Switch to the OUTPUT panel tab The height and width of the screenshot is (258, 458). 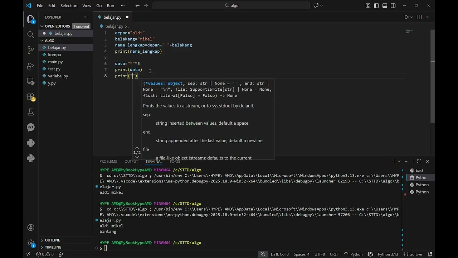coord(131,162)
